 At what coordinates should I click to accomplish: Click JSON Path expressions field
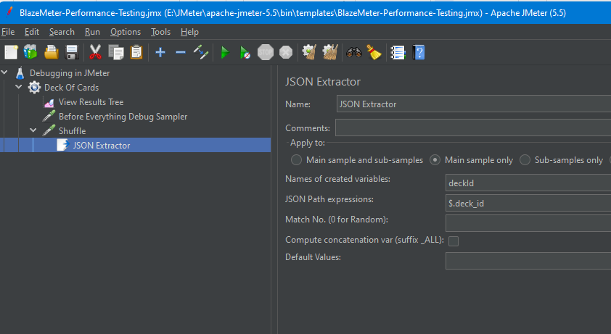[528, 203]
